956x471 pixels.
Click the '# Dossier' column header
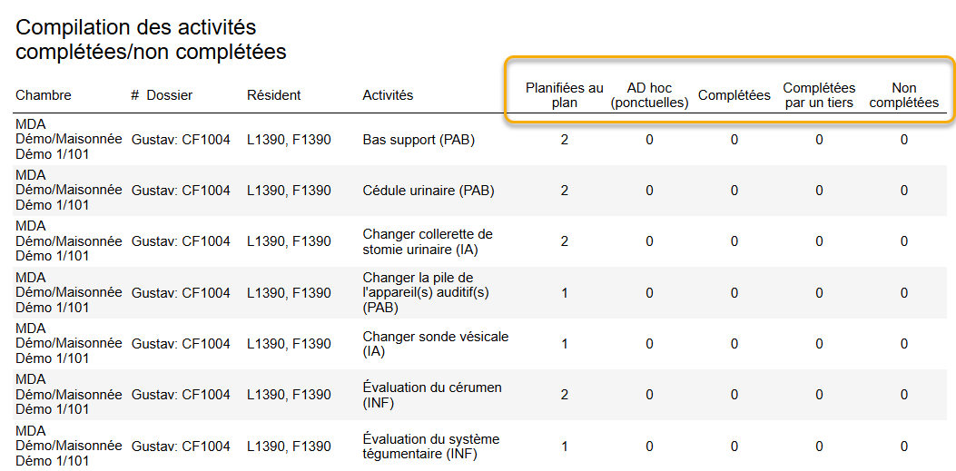pos(162,95)
